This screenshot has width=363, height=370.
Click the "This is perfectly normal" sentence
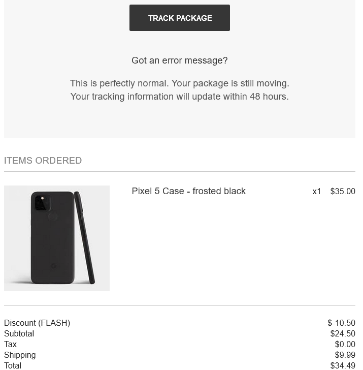point(179,83)
